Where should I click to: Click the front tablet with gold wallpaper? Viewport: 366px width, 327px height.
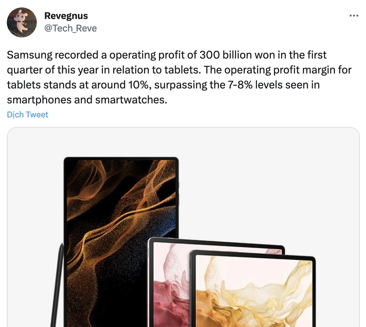253,289
